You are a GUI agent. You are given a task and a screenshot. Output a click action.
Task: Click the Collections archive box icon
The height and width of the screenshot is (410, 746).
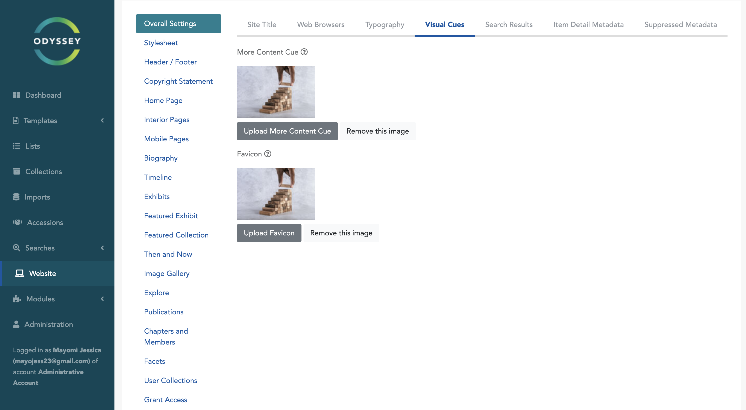point(16,171)
